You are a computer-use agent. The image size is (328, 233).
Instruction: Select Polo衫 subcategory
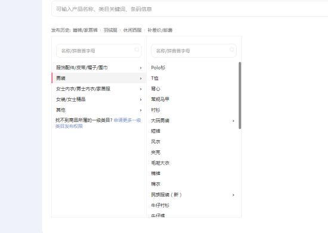[158, 68]
